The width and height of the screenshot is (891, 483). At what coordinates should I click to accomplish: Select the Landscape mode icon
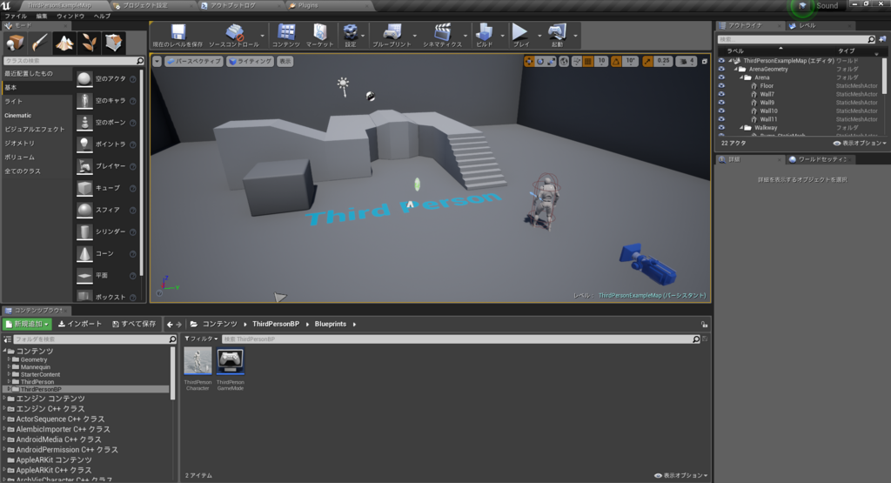point(64,43)
